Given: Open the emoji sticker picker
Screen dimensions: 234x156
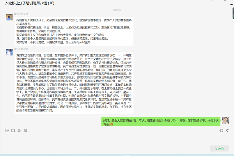Looking at the screenshot, I should 7,131.
